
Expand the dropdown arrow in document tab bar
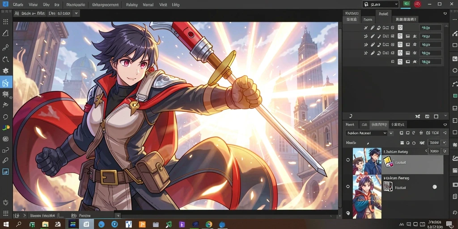(x=76, y=13)
